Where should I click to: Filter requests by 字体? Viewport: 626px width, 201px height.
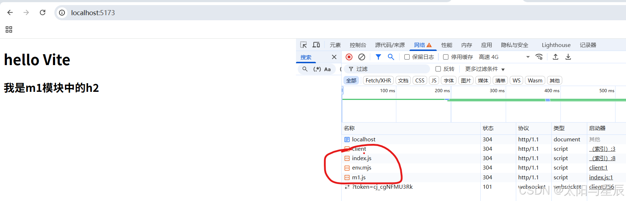[x=449, y=81]
